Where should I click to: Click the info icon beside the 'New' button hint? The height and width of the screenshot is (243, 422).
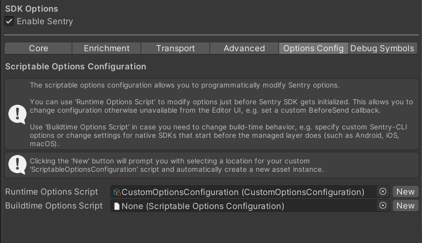(18, 165)
